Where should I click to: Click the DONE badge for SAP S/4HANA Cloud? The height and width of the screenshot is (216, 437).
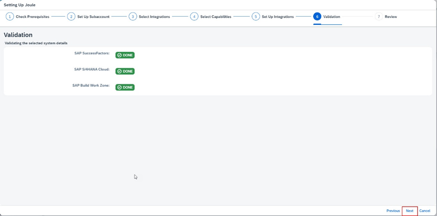[x=125, y=71]
